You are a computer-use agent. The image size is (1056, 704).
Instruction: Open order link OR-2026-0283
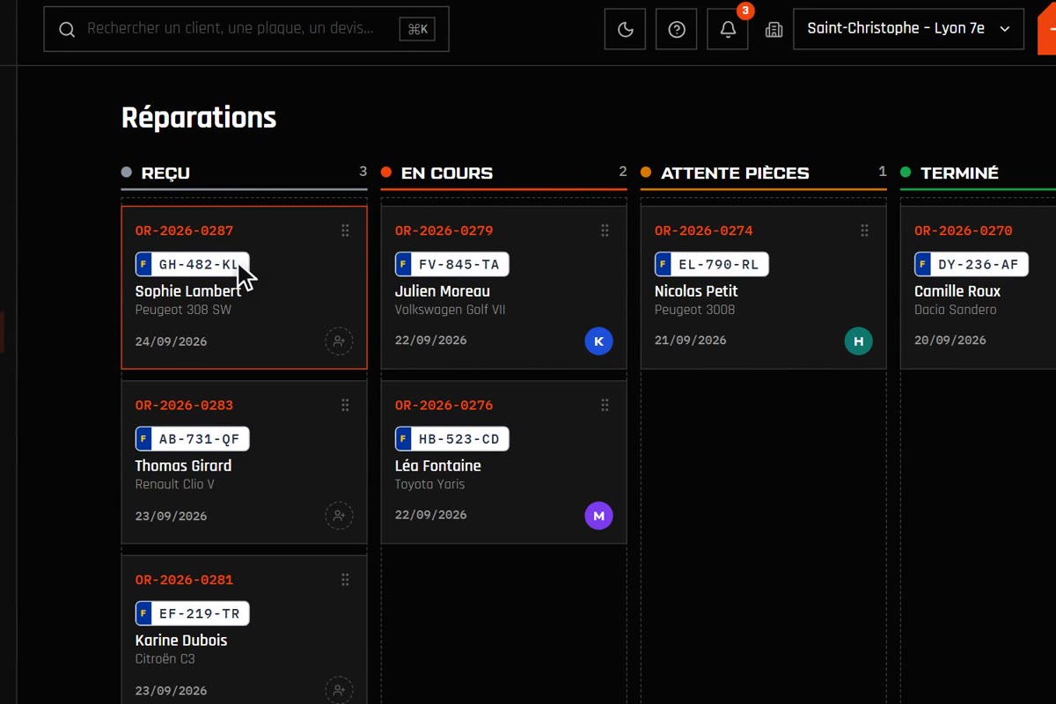pyautogui.click(x=184, y=405)
